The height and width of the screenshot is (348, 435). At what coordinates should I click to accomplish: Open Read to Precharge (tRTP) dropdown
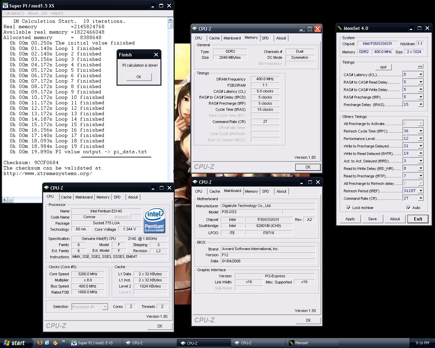tap(421, 176)
